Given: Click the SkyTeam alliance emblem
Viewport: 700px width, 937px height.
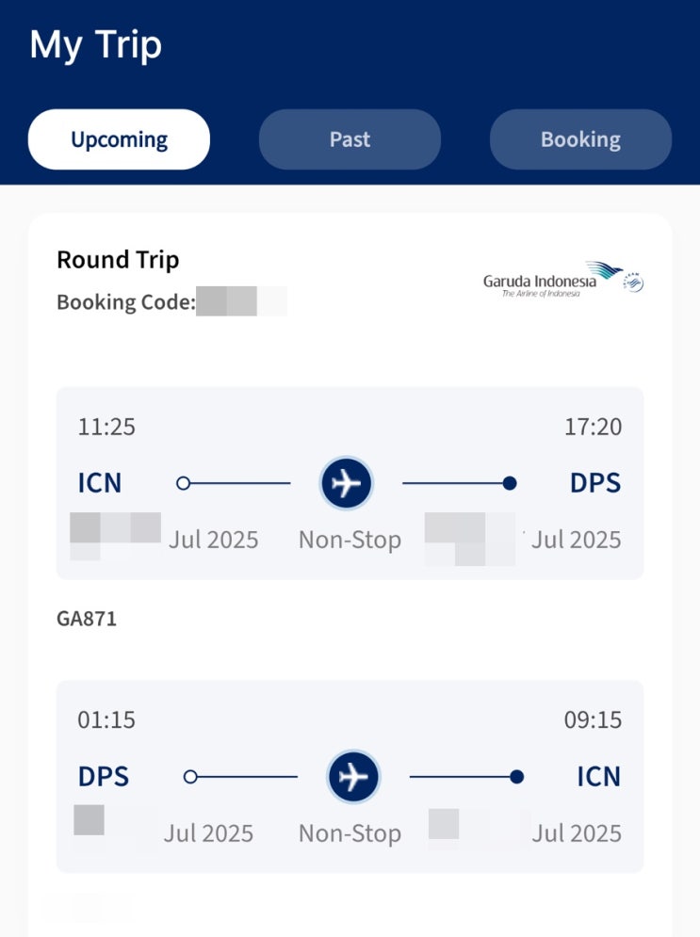Looking at the screenshot, I should (634, 283).
